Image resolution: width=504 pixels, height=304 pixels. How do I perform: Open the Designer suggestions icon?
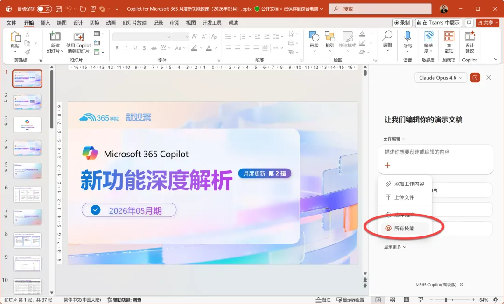(469, 36)
